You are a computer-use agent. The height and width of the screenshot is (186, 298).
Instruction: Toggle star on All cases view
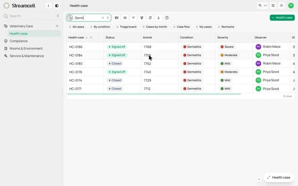click(x=70, y=27)
